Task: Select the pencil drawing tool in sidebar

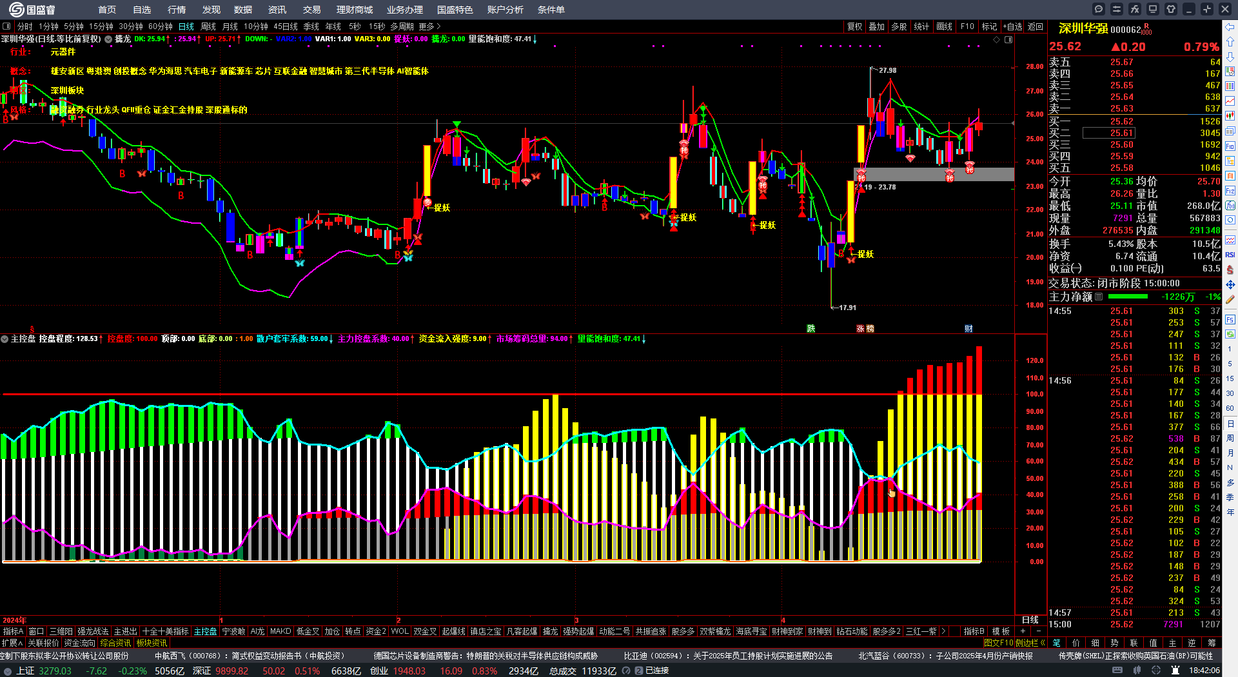Action: 1230,299
